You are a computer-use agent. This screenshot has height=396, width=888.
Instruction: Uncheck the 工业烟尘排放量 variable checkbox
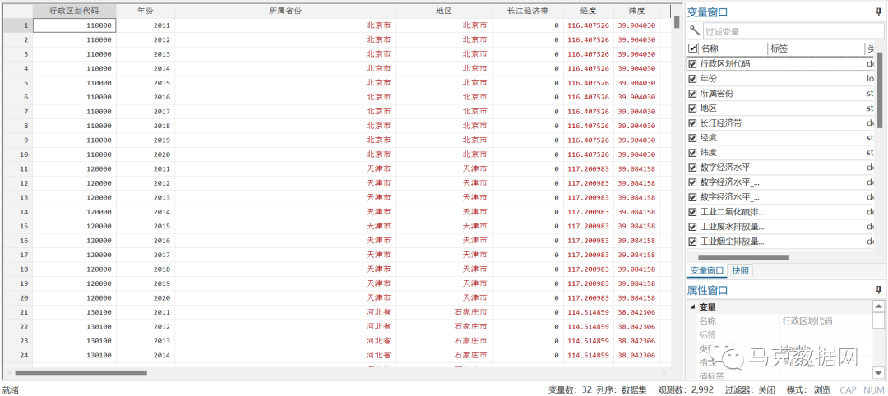click(x=692, y=242)
